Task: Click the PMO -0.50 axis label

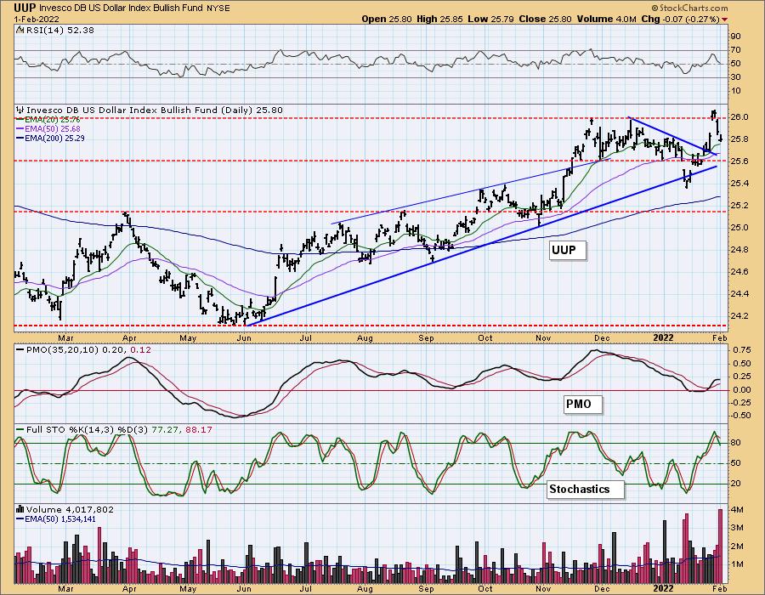Action: pos(740,416)
